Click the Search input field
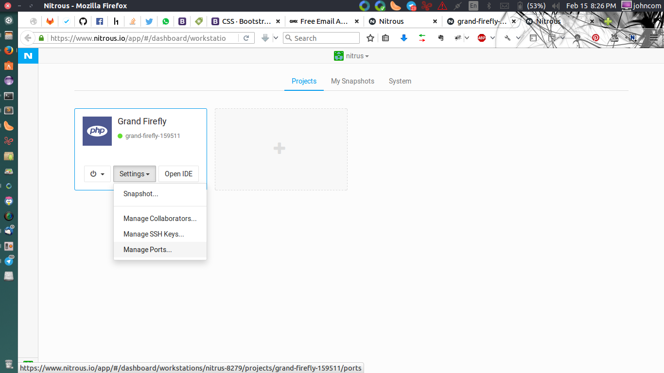 (x=321, y=38)
